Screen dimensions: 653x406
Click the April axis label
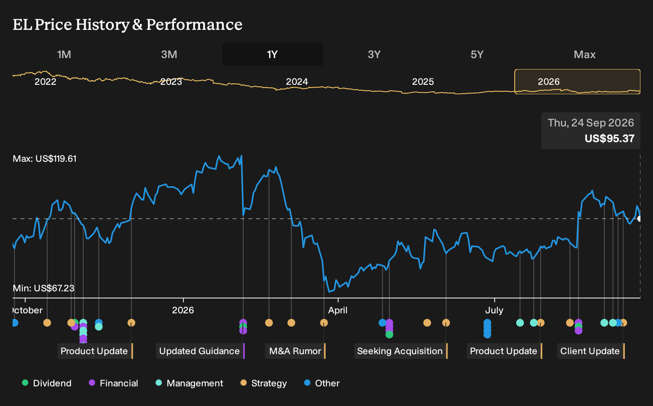point(338,310)
